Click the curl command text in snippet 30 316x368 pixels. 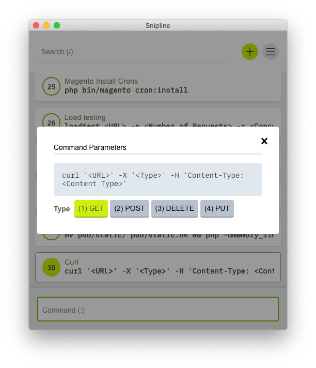coord(169,271)
